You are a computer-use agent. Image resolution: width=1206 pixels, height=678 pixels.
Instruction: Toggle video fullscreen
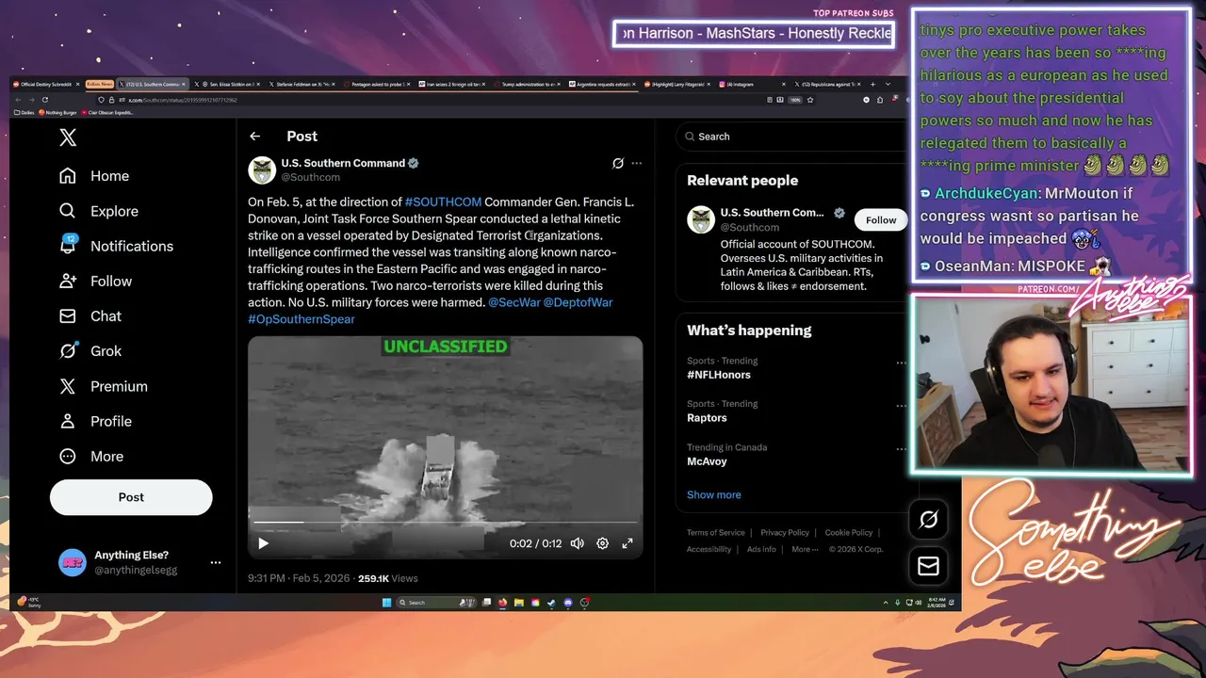pyautogui.click(x=627, y=543)
